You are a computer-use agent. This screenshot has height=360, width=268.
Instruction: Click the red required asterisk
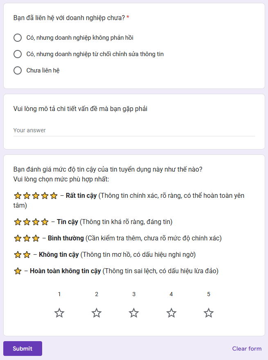click(x=128, y=17)
